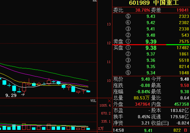Select the buy price 9.35

click(151, 67)
